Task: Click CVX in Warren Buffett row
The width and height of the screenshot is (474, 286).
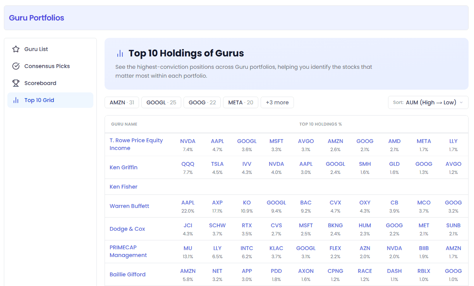Action: click(x=335, y=203)
